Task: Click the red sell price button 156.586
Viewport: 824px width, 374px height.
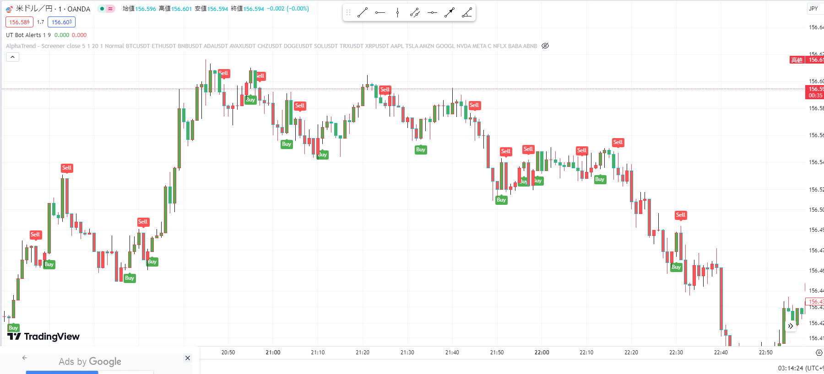Action: click(x=19, y=22)
